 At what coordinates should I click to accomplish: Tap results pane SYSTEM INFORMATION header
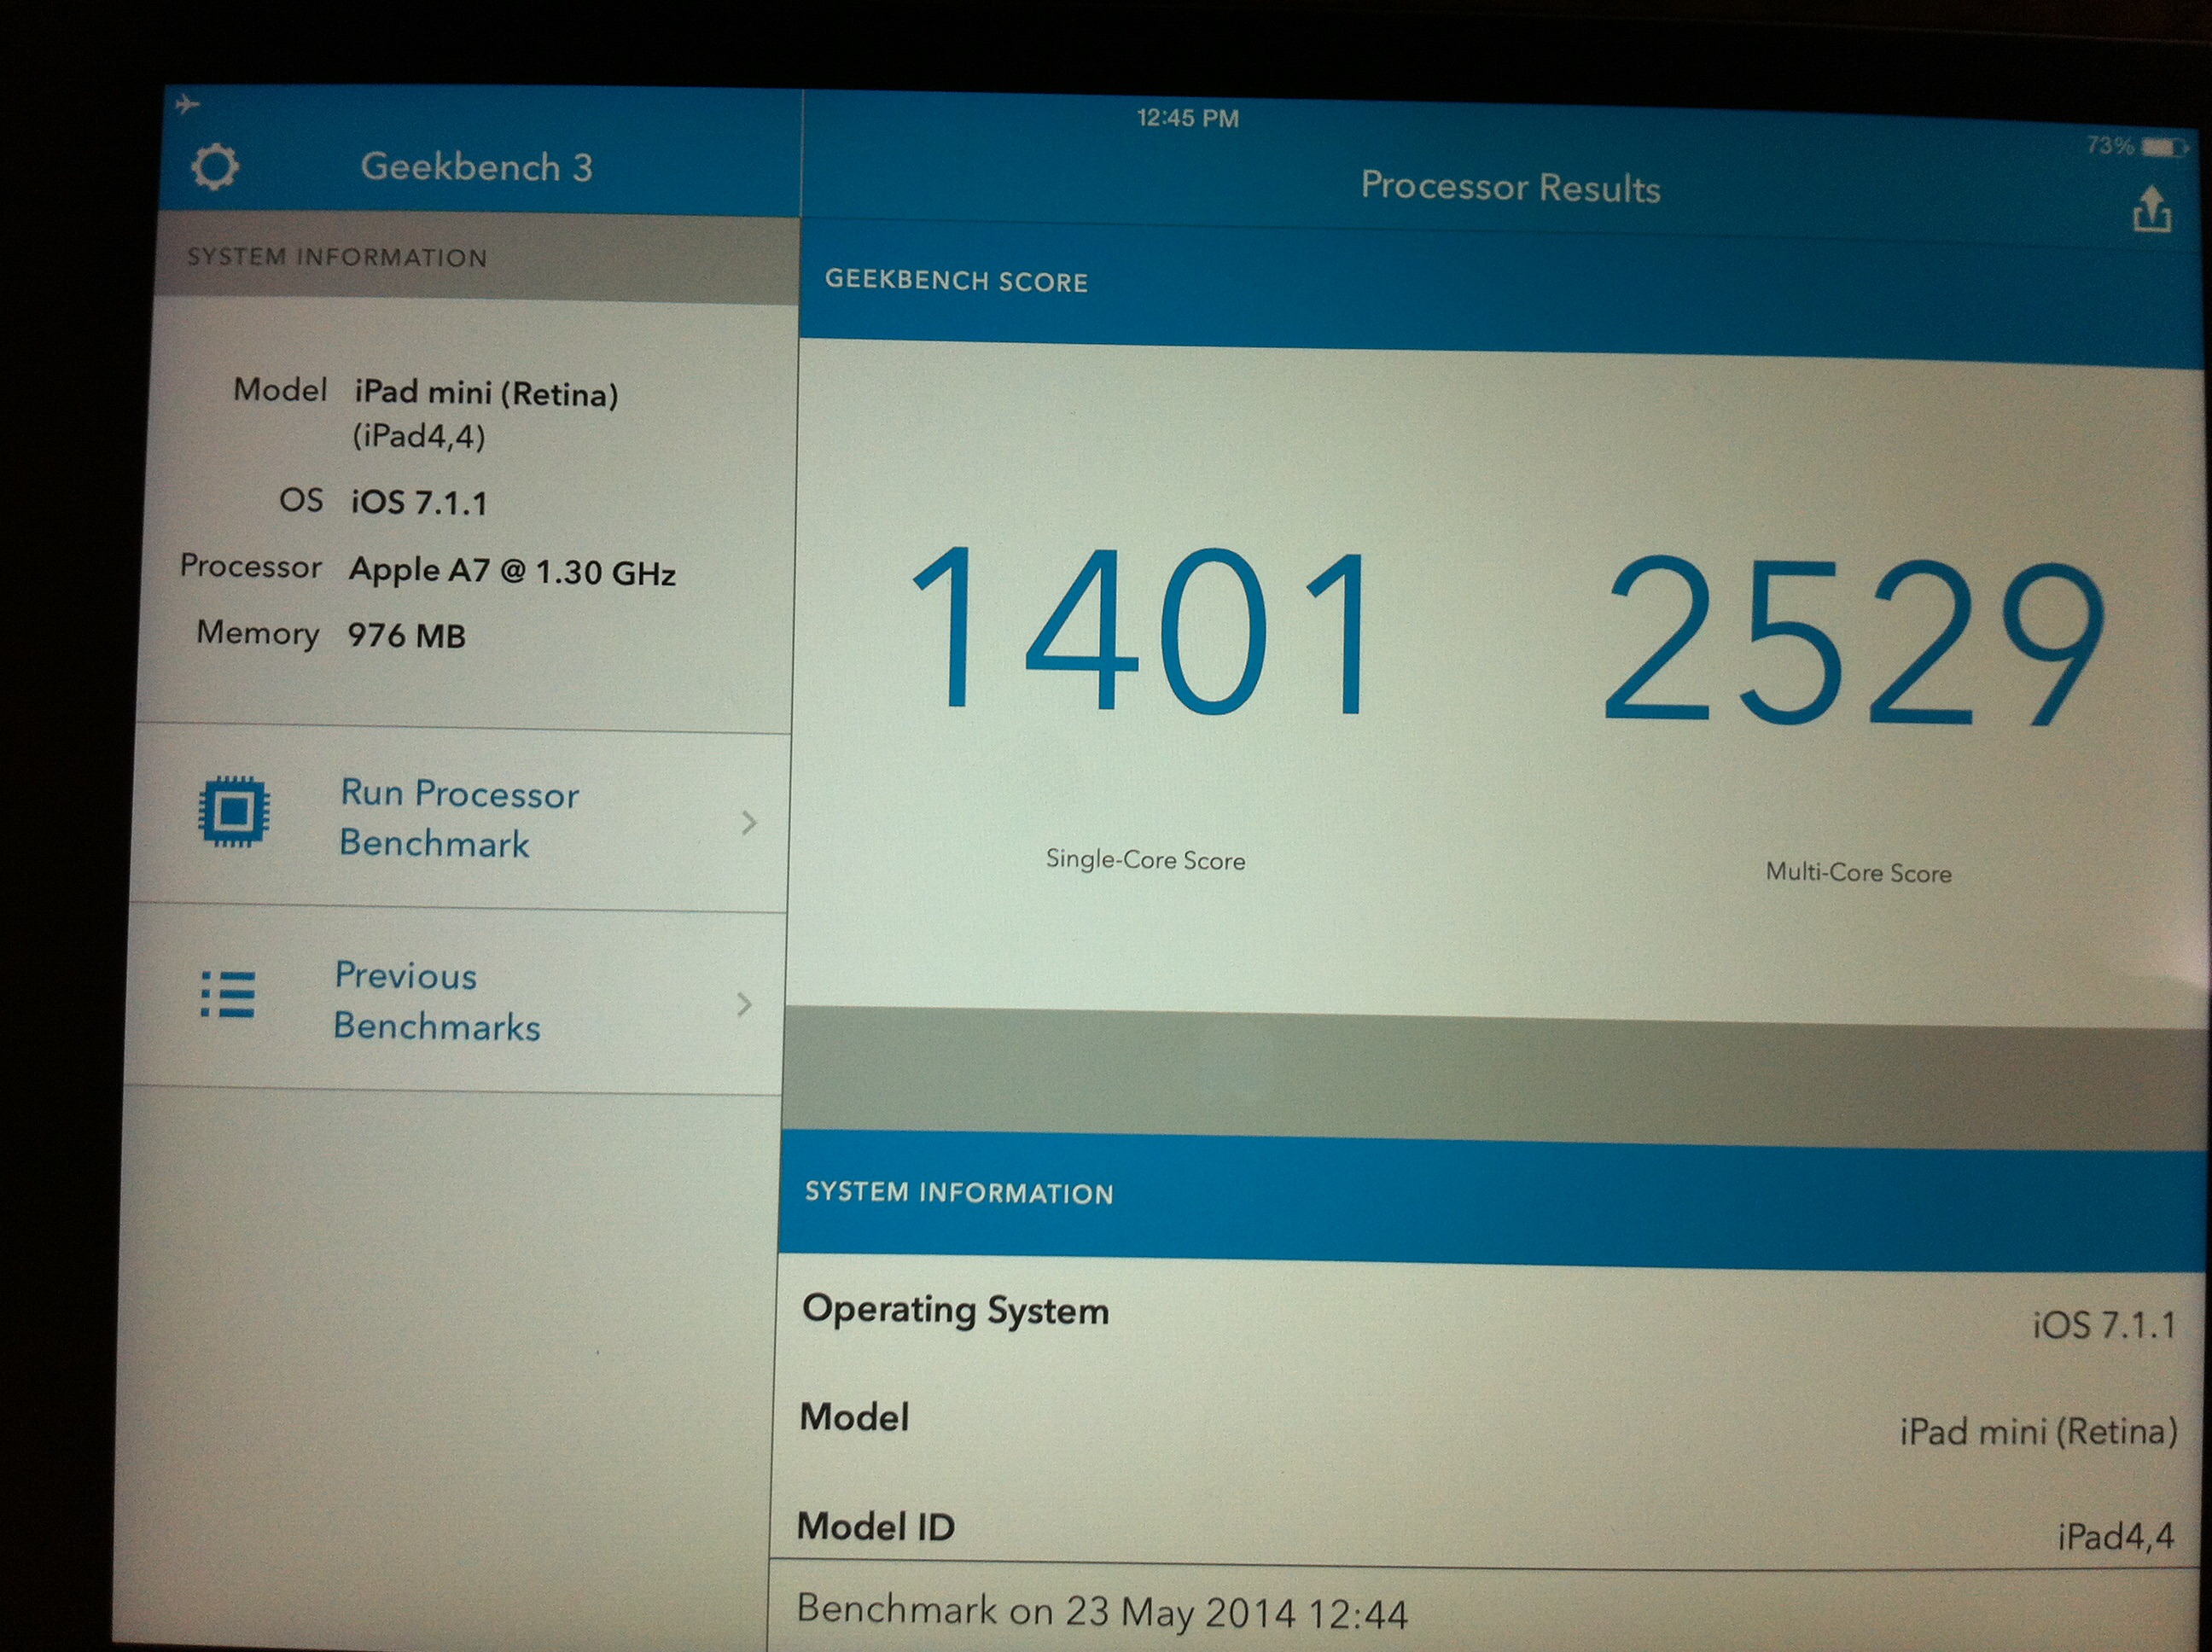click(x=959, y=1192)
